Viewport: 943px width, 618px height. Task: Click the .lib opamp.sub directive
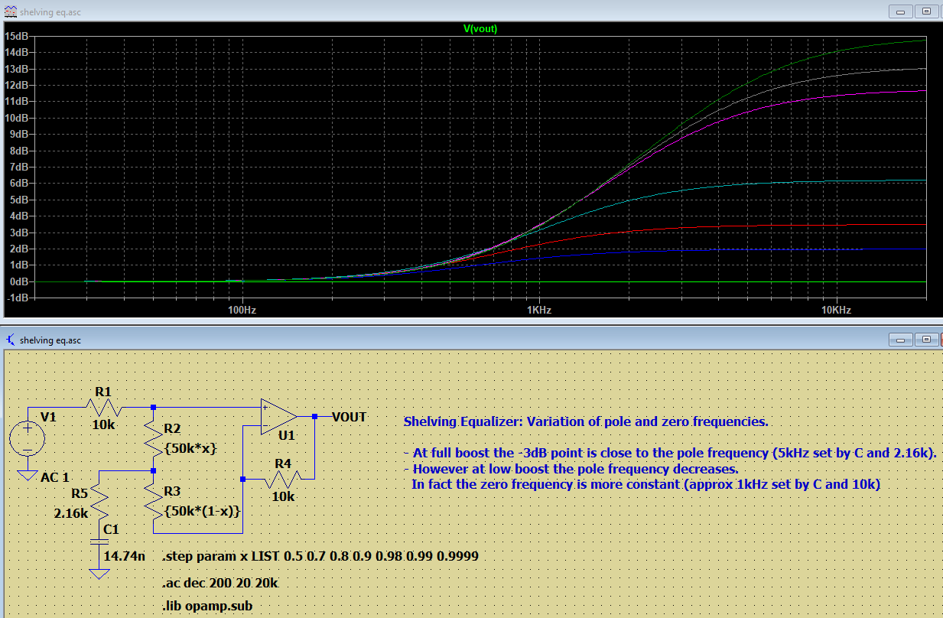(207, 607)
